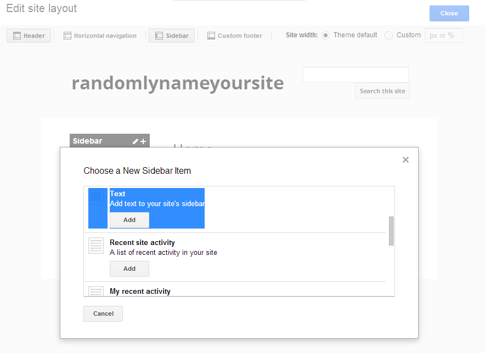The image size is (485, 353).
Task: Add the Text sidebar item
Action: point(129,220)
